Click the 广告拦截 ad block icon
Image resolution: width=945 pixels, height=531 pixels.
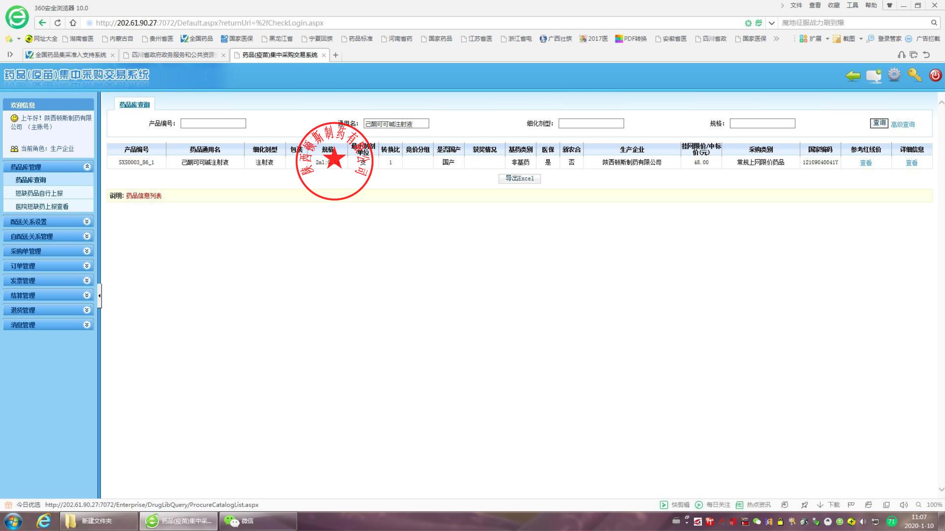tap(923, 39)
